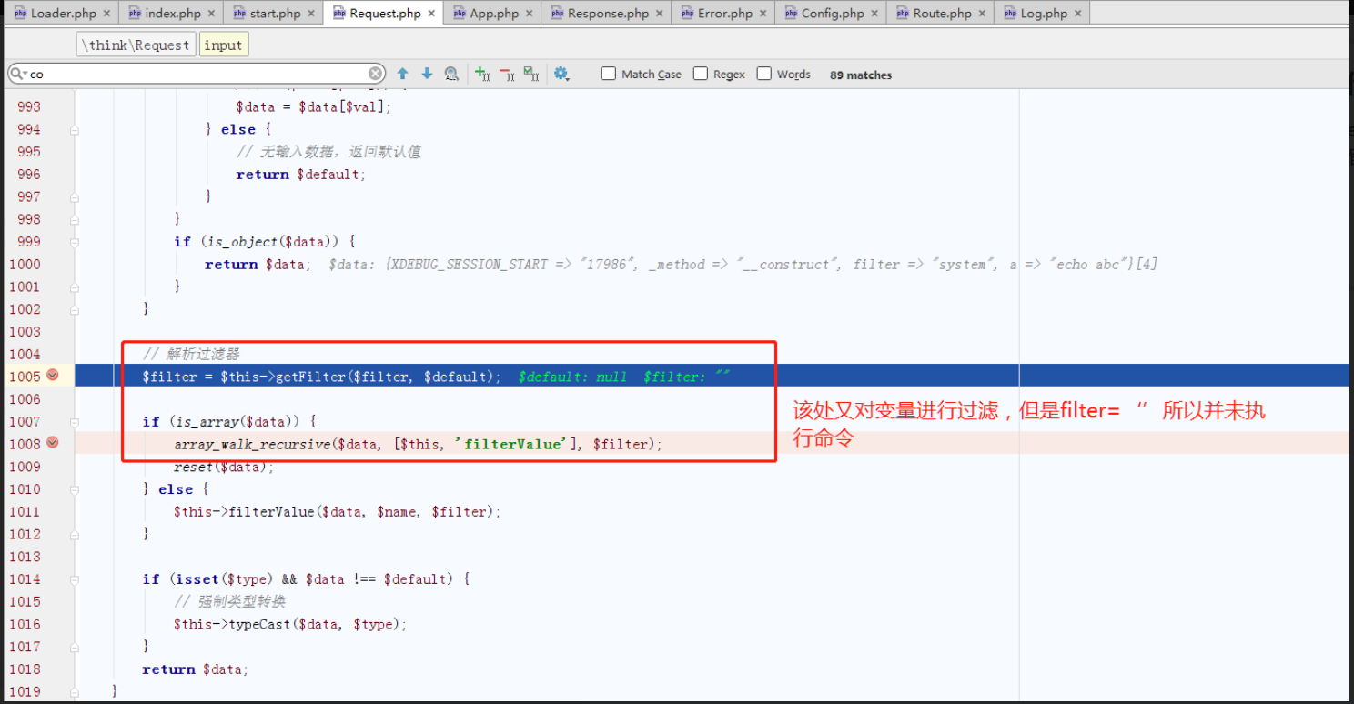Click the 89 matches counter
This screenshot has height=704, width=1354.
tap(861, 75)
